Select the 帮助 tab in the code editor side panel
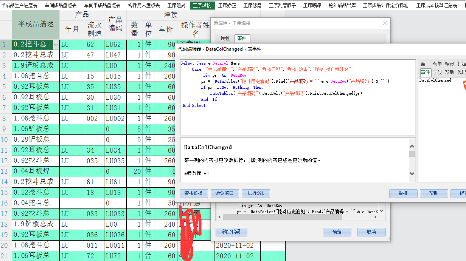Image resolution: width=466 pixels, height=261 pixels. (449, 72)
